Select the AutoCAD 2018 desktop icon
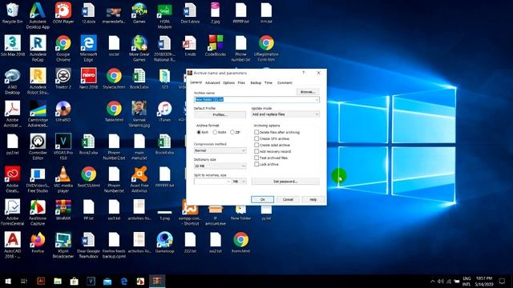 point(13,245)
